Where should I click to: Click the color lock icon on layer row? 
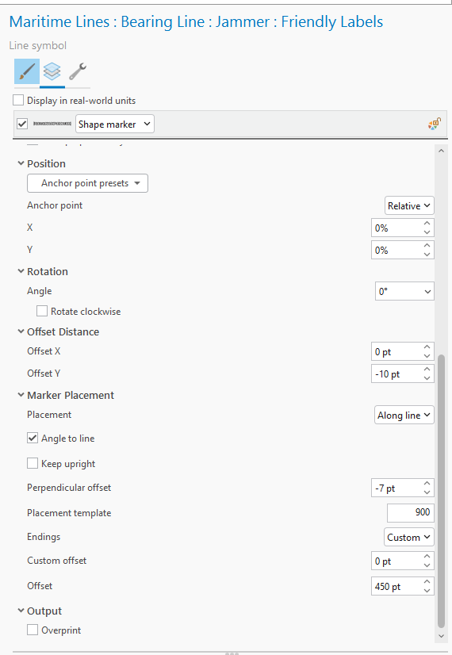(x=435, y=124)
